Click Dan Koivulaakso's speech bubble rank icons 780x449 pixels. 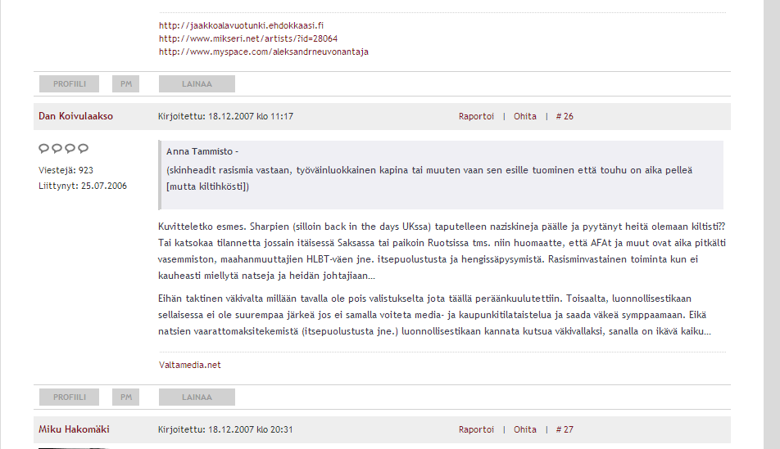pos(63,149)
